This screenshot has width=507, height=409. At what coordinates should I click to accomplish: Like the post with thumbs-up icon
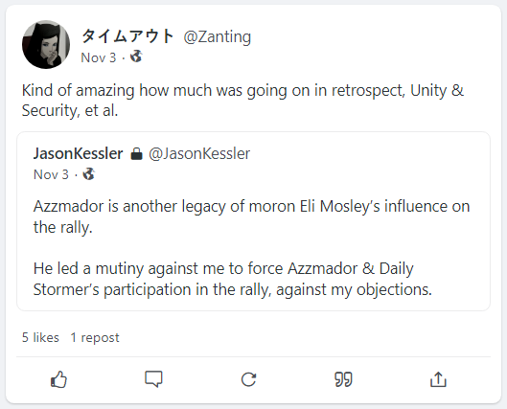(x=58, y=379)
